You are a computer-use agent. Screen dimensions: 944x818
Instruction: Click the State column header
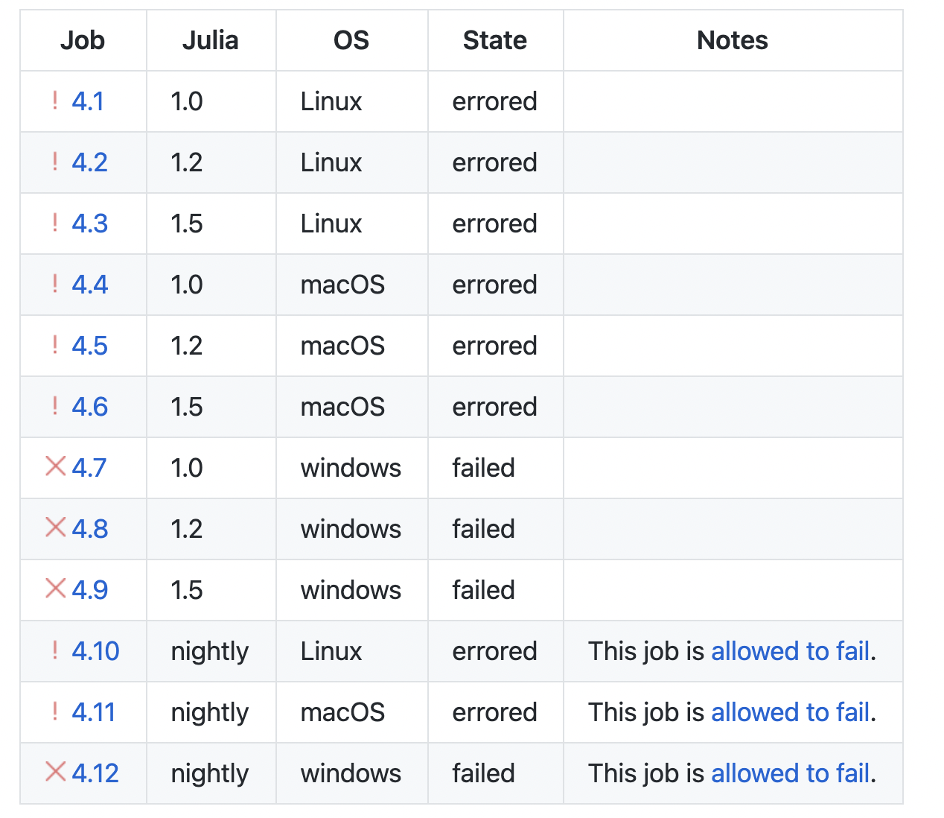tap(494, 40)
